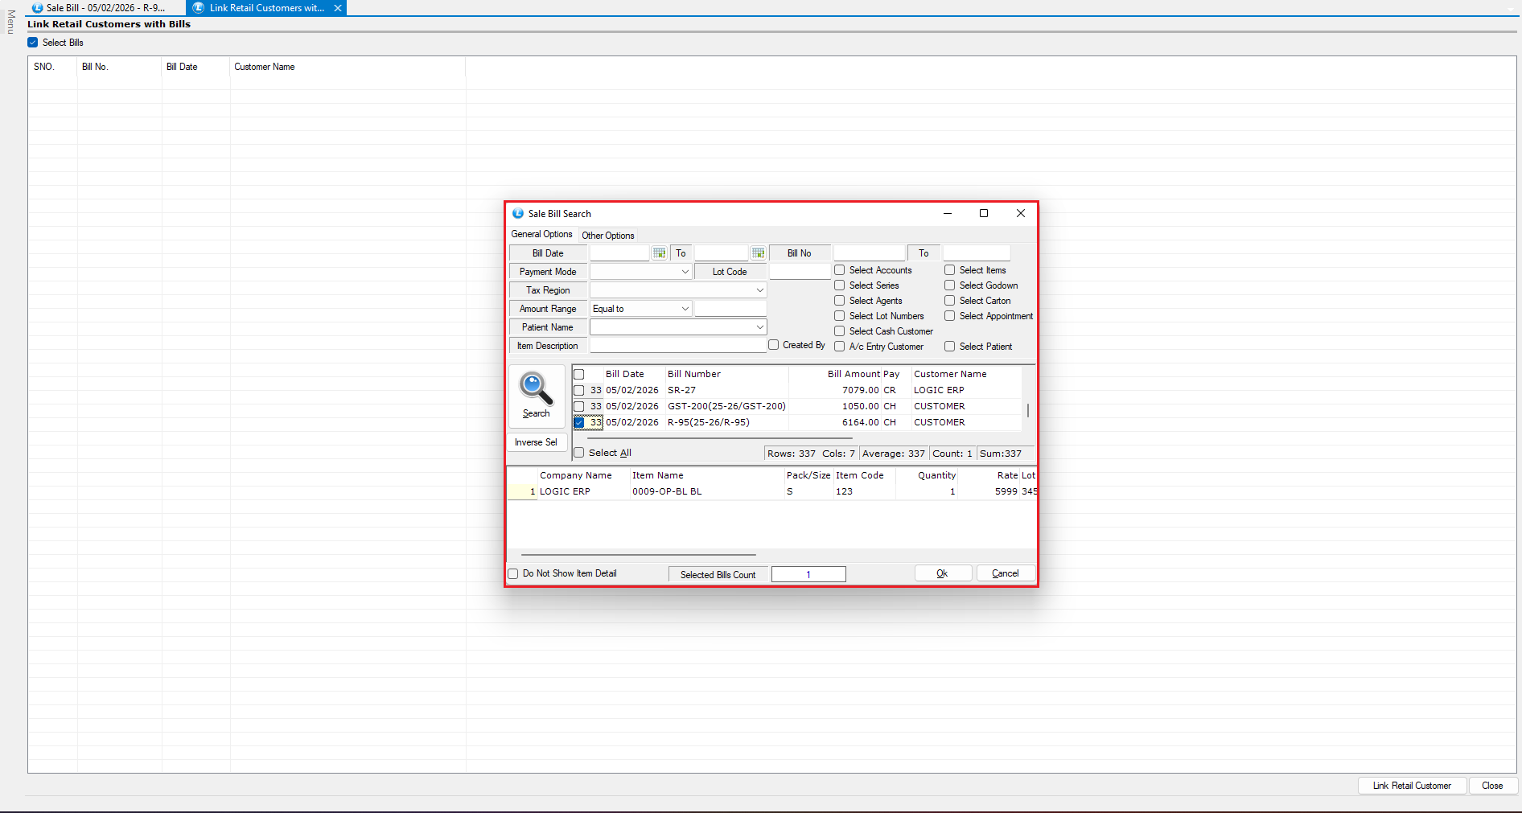Tick the Do Not Show Item Detail checkbox
The image size is (1522, 813).
tap(513, 574)
